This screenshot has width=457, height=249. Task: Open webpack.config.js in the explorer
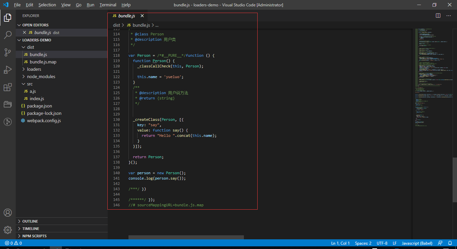coord(44,120)
